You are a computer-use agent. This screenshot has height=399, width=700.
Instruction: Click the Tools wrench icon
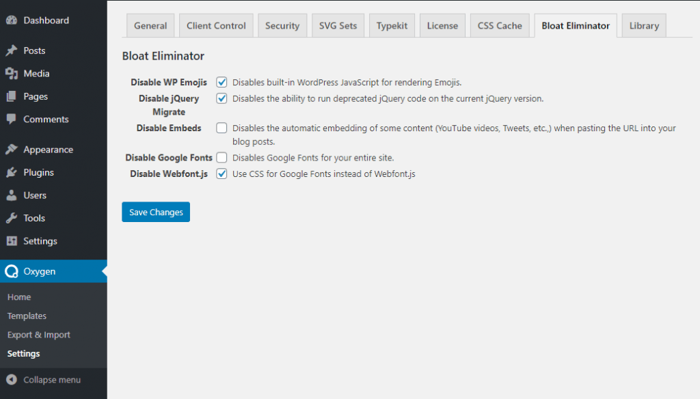click(12, 219)
